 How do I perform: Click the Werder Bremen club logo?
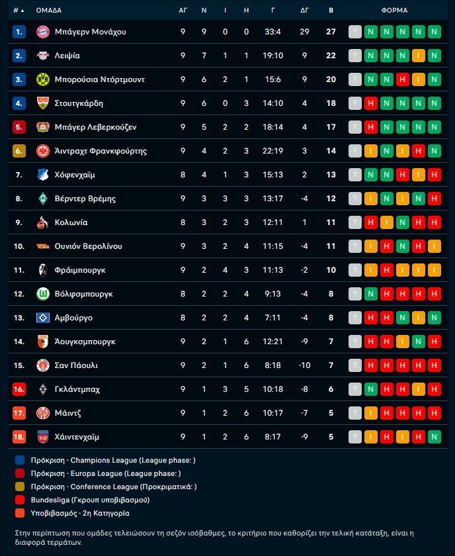[42, 199]
